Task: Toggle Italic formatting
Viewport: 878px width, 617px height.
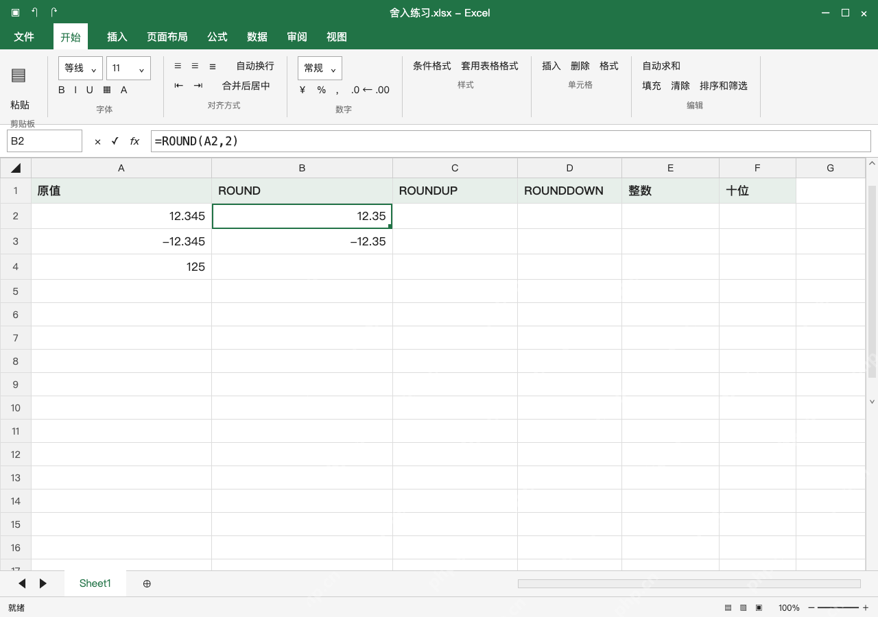Action: [x=75, y=90]
